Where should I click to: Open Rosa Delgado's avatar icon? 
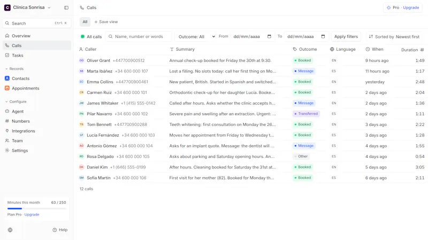coord(82,156)
